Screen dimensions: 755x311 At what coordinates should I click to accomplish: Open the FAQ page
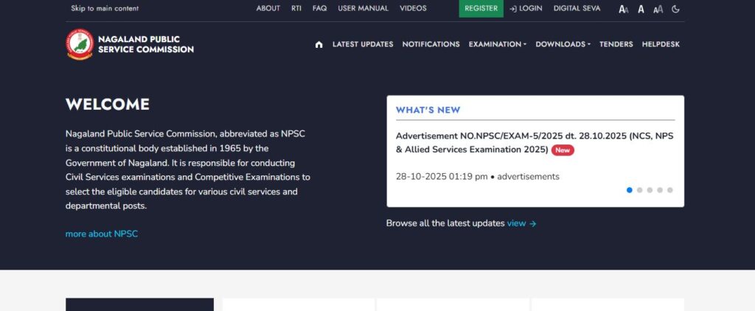click(319, 9)
